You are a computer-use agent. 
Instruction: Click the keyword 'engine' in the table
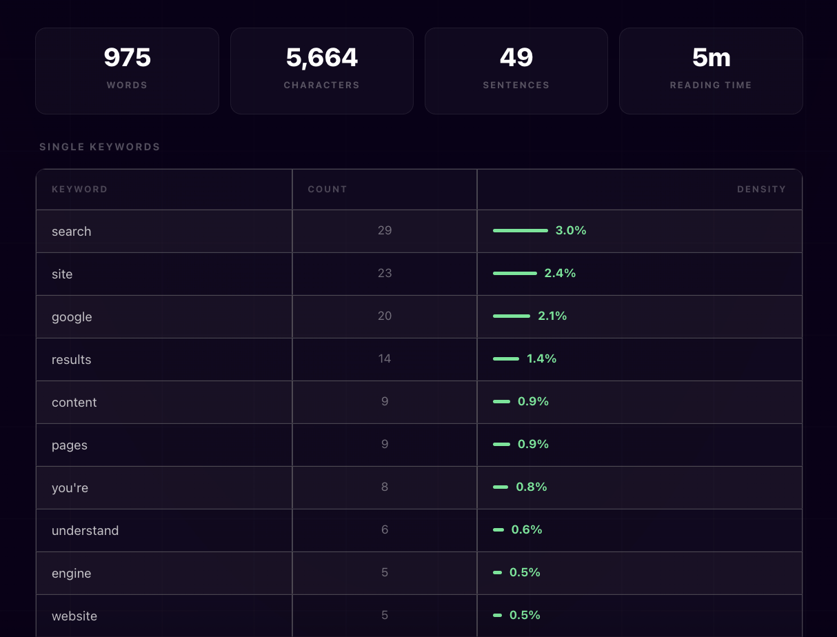(71, 573)
